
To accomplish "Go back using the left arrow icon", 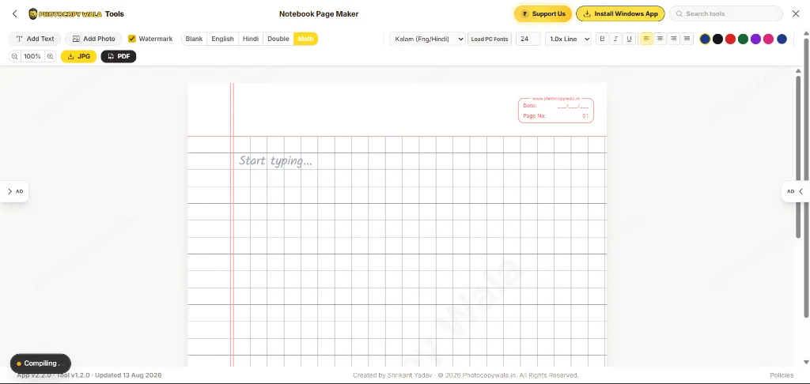I will coord(14,14).
